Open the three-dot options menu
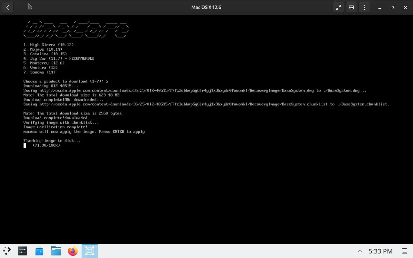413x258 pixels. click(364, 7)
